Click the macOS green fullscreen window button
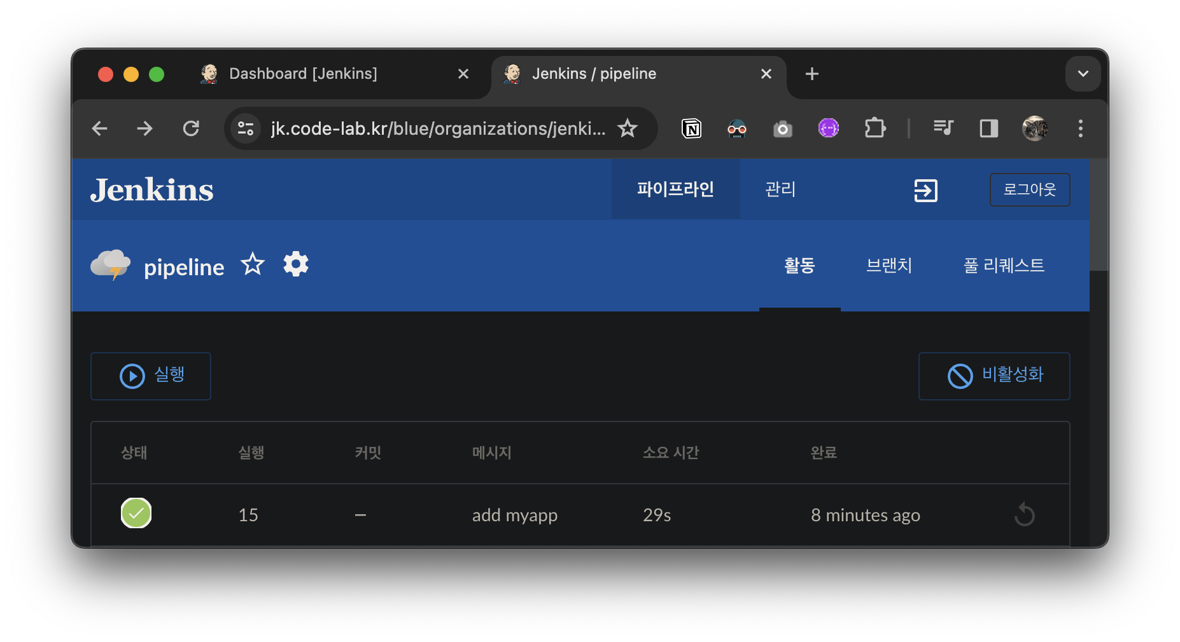Image resolution: width=1180 pixels, height=642 pixels. coord(157,74)
